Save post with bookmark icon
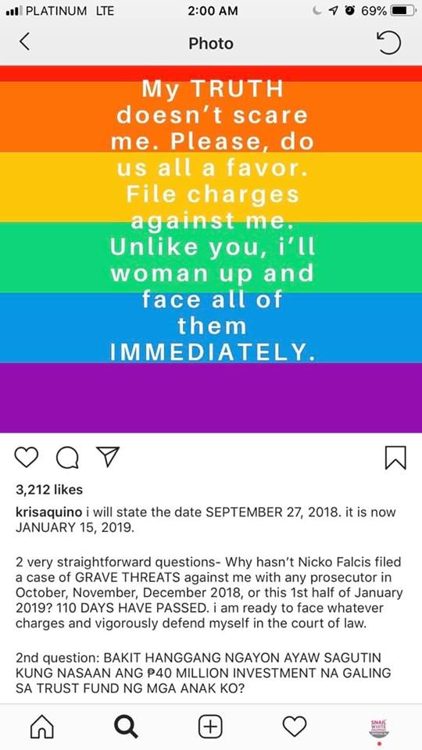 pos(395,458)
